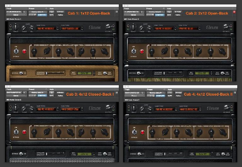Click the Speaker Breakup slider in Cab 2

[173, 73]
